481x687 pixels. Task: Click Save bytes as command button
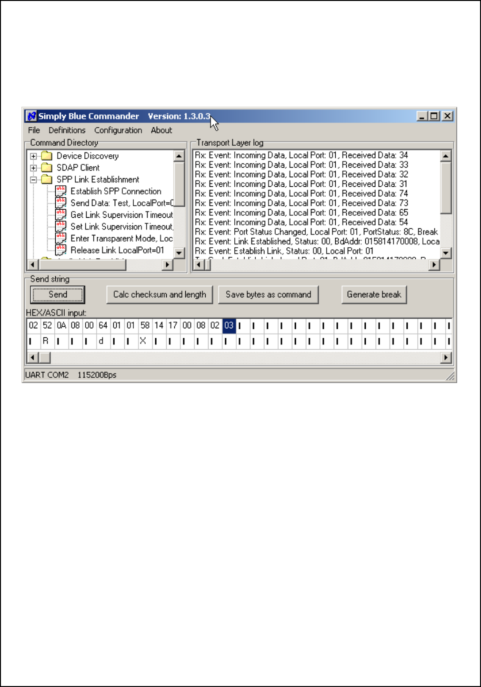[268, 294]
